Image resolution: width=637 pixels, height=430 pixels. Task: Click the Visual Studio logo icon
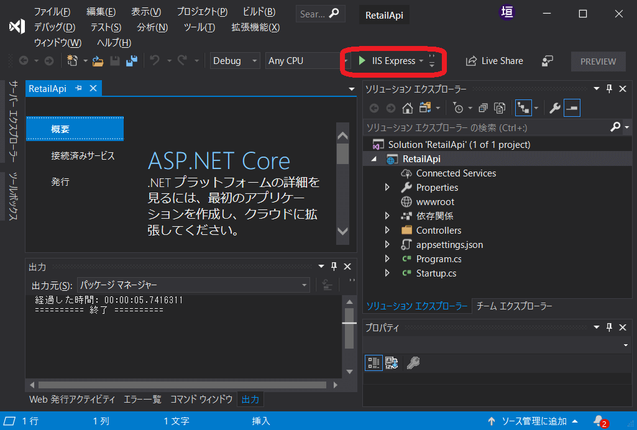click(17, 27)
